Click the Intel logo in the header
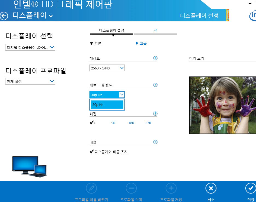Image resolution: width=256 pixels, height=202 pixels. click(x=253, y=16)
